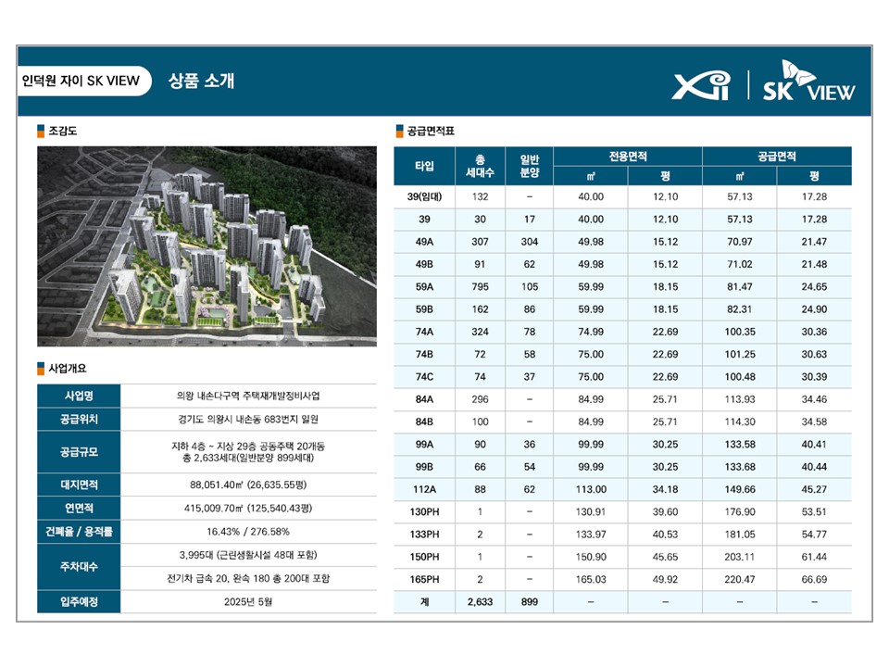
Task: Select the 795 total units cell
Action: pyautogui.click(x=481, y=287)
